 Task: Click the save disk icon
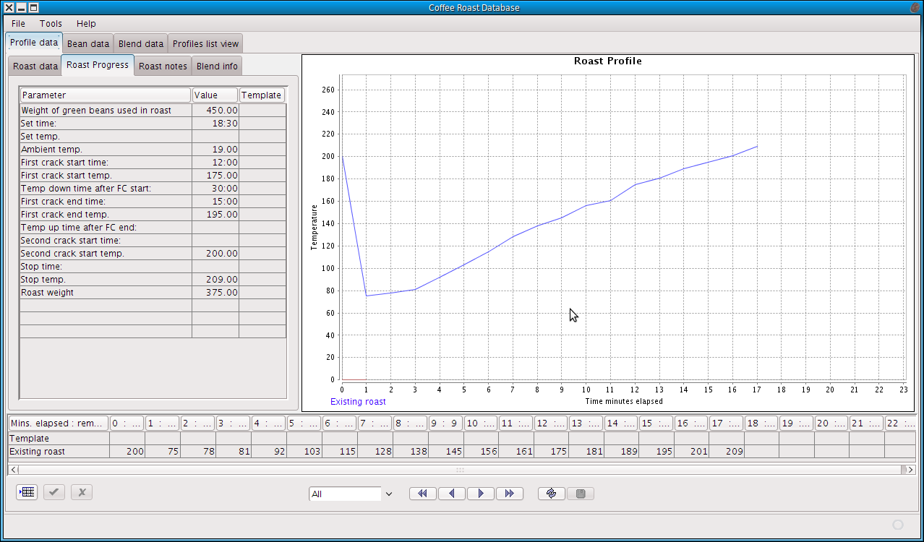coord(581,494)
